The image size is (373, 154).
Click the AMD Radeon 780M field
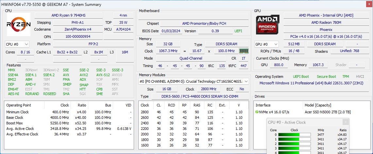coord(326,22)
